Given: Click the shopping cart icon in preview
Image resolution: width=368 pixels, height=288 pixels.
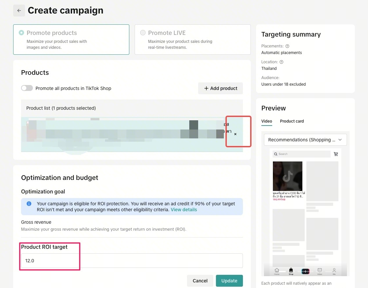Looking at the screenshot, I should (336, 154).
